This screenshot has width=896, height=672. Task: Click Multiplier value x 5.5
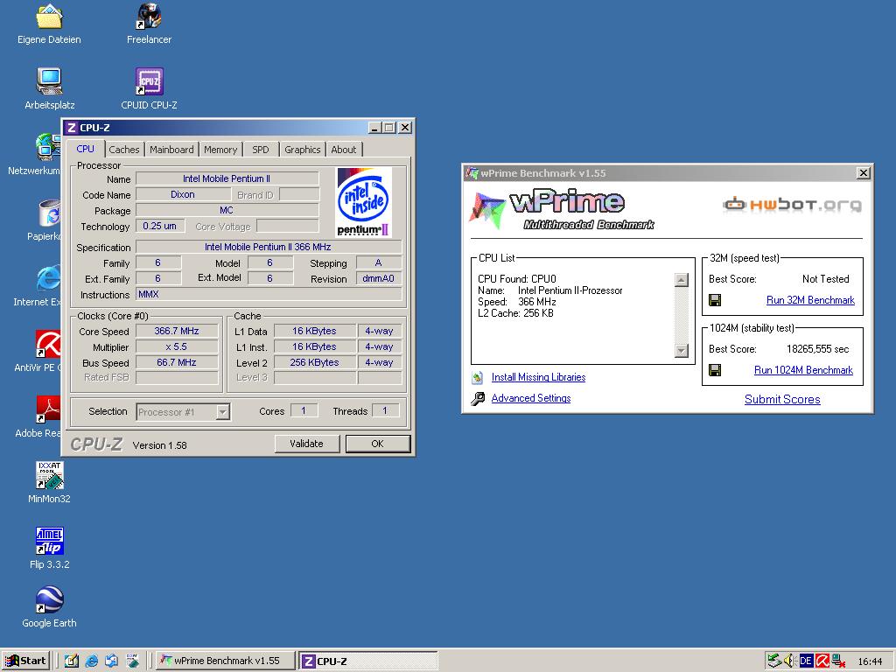pyautogui.click(x=177, y=346)
